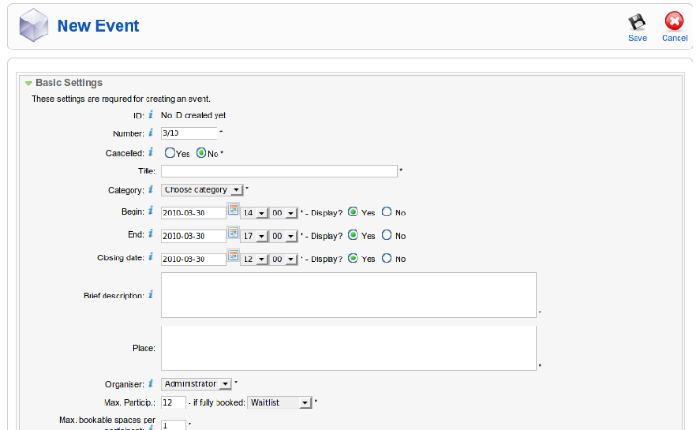Select No for End Display
The width and height of the screenshot is (700, 430).
pyautogui.click(x=386, y=235)
